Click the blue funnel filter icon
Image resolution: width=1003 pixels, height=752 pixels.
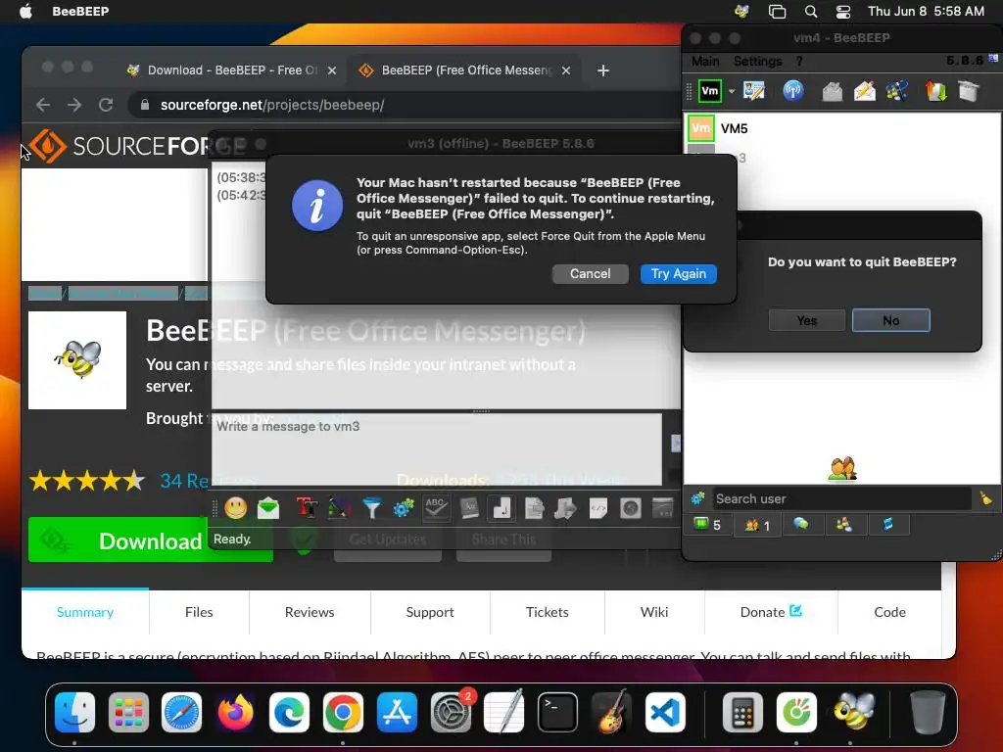(x=371, y=508)
